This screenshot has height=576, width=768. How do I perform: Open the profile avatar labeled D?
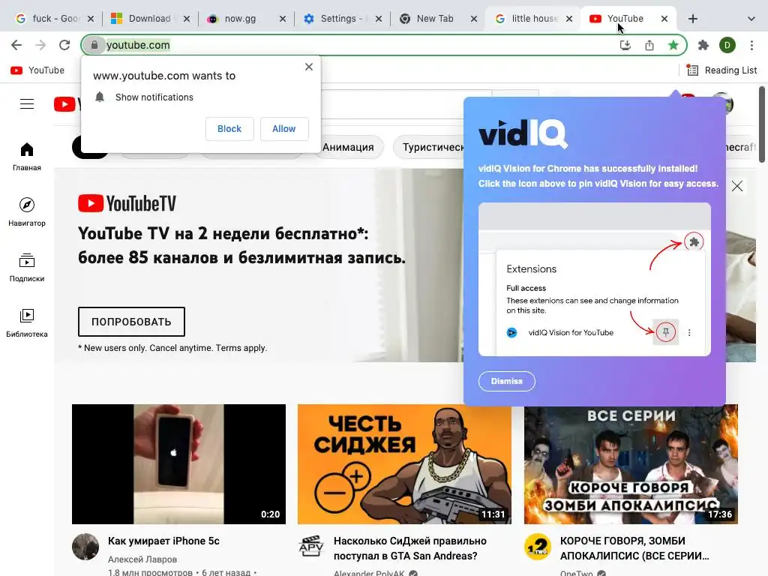727,45
